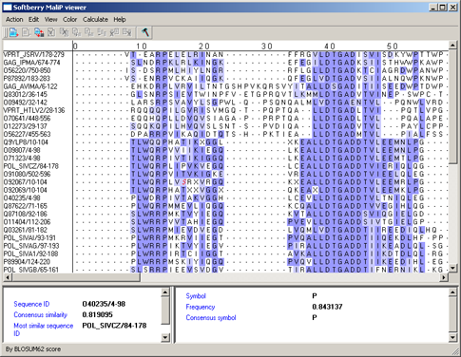
Task: Click the Consensus symbol label
Action: (211, 318)
